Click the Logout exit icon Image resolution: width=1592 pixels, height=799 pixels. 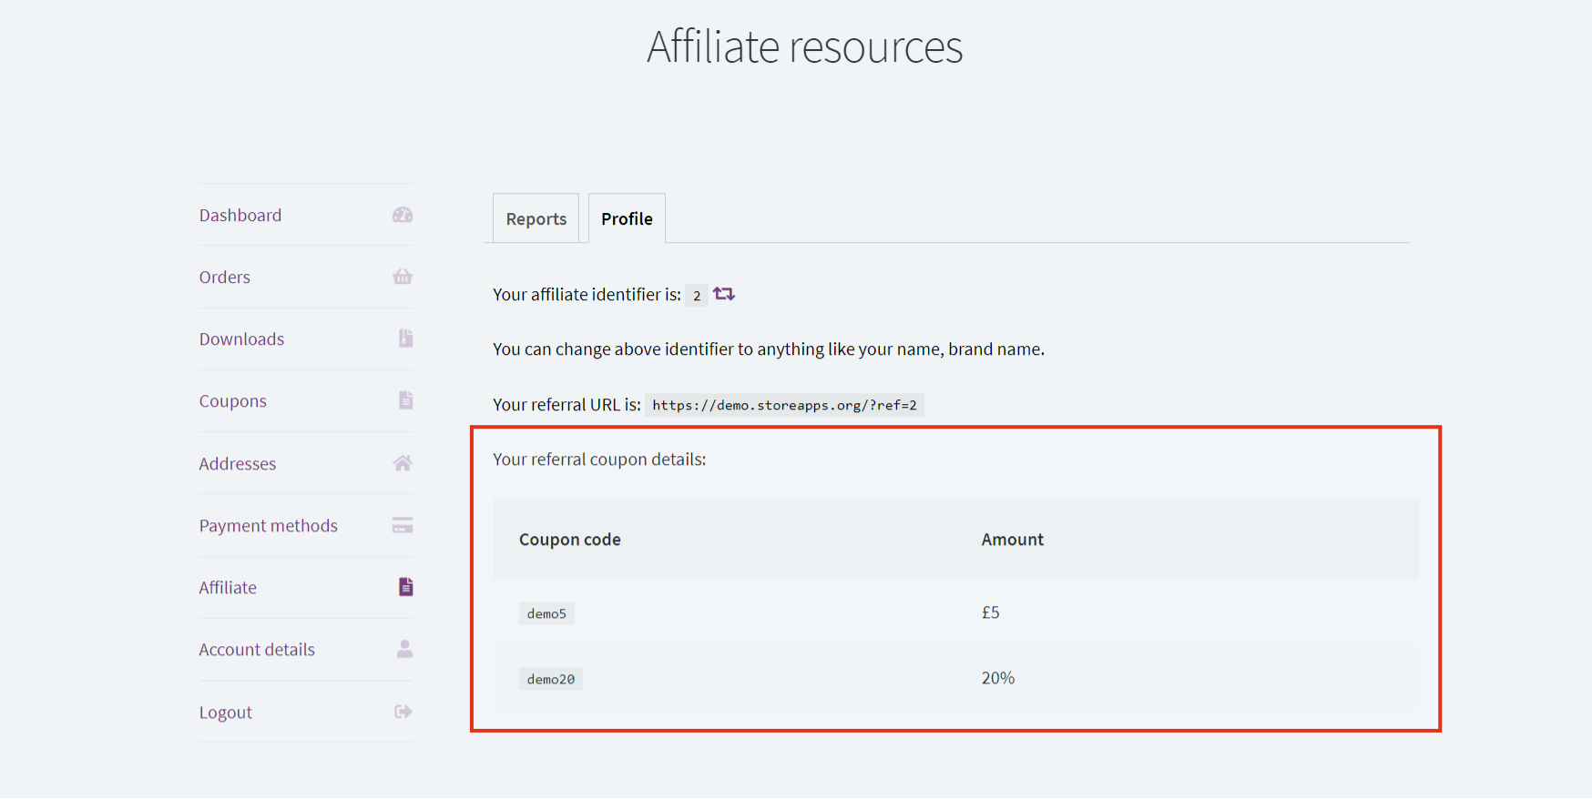tap(403, 712)
